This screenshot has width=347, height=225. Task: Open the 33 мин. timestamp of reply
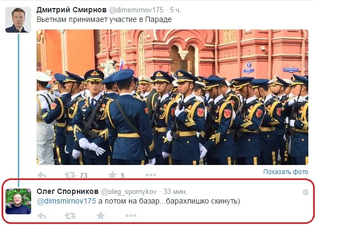(175, 191)
